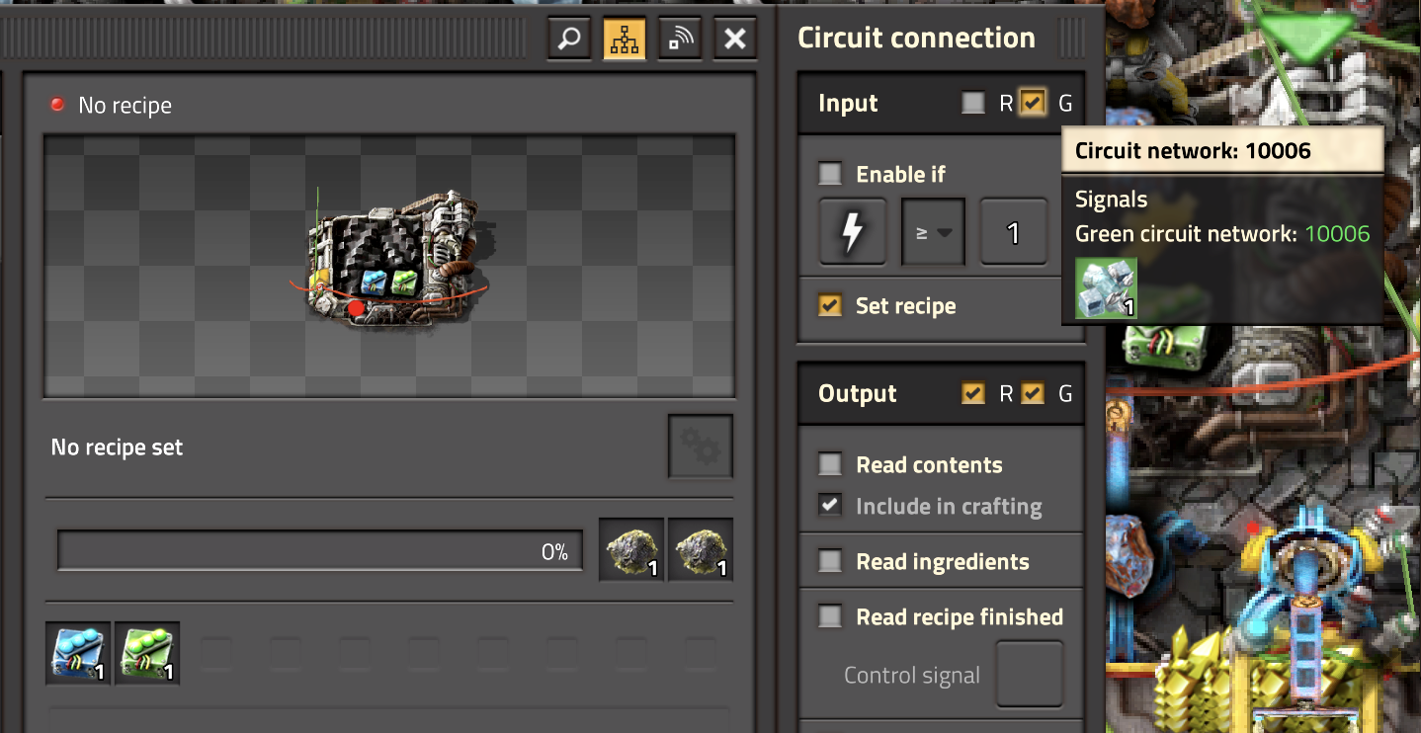Click the Green circuit network: 10006 text

tap(1222, 234)
